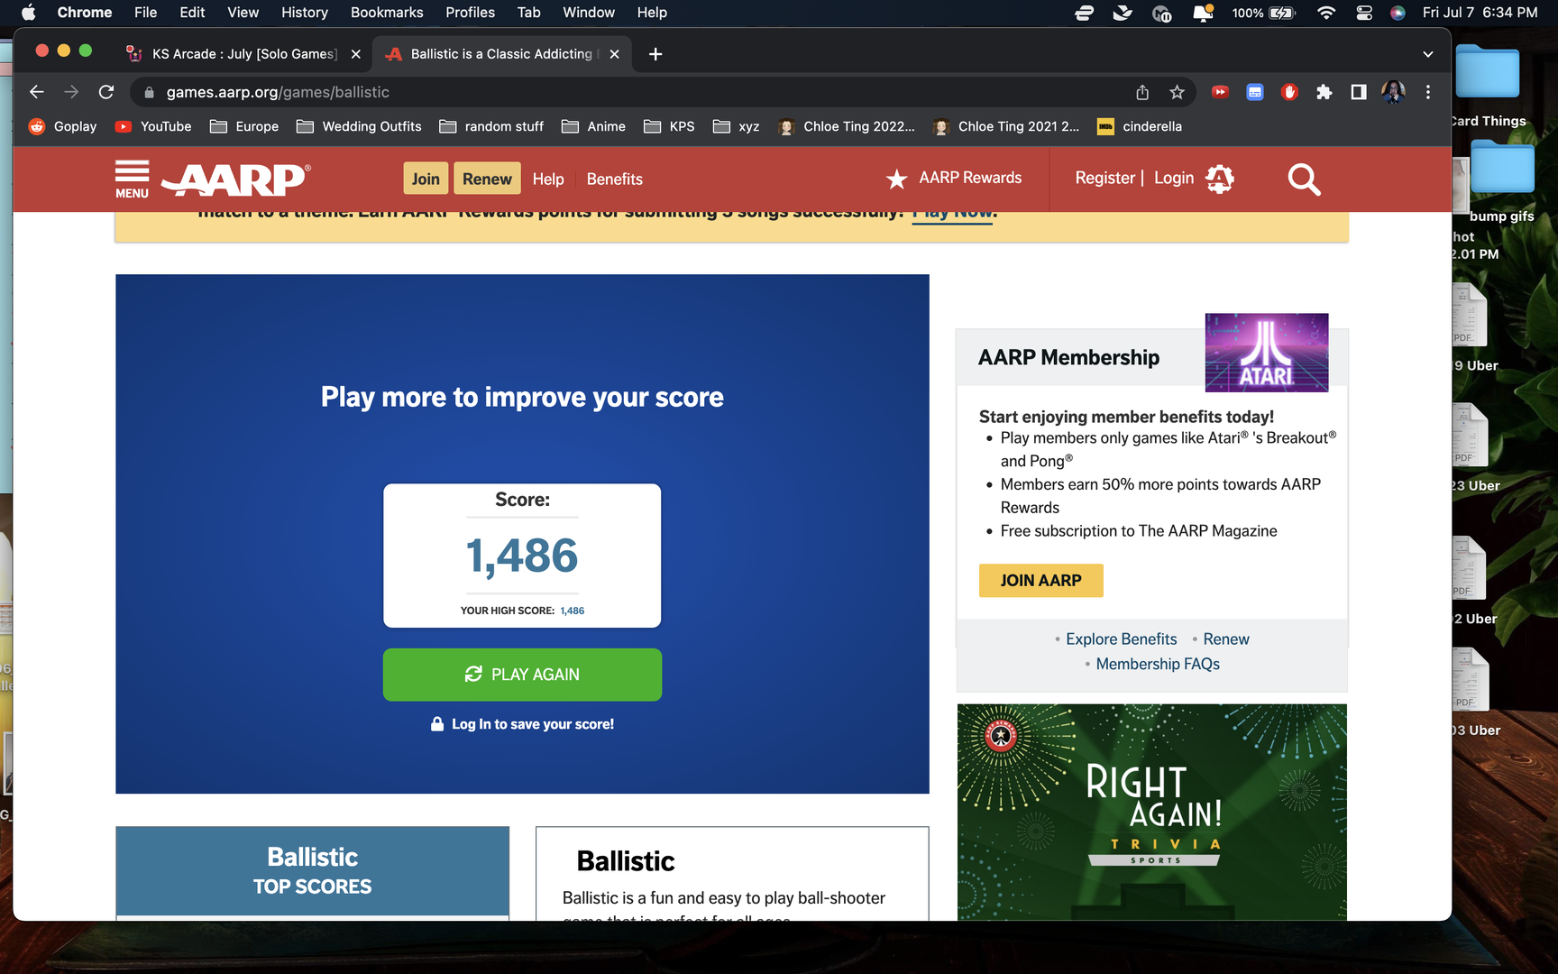This screenshot has width=1558, height=974.
Task: Open the Goplay bookmark
Action: (63, 126)
